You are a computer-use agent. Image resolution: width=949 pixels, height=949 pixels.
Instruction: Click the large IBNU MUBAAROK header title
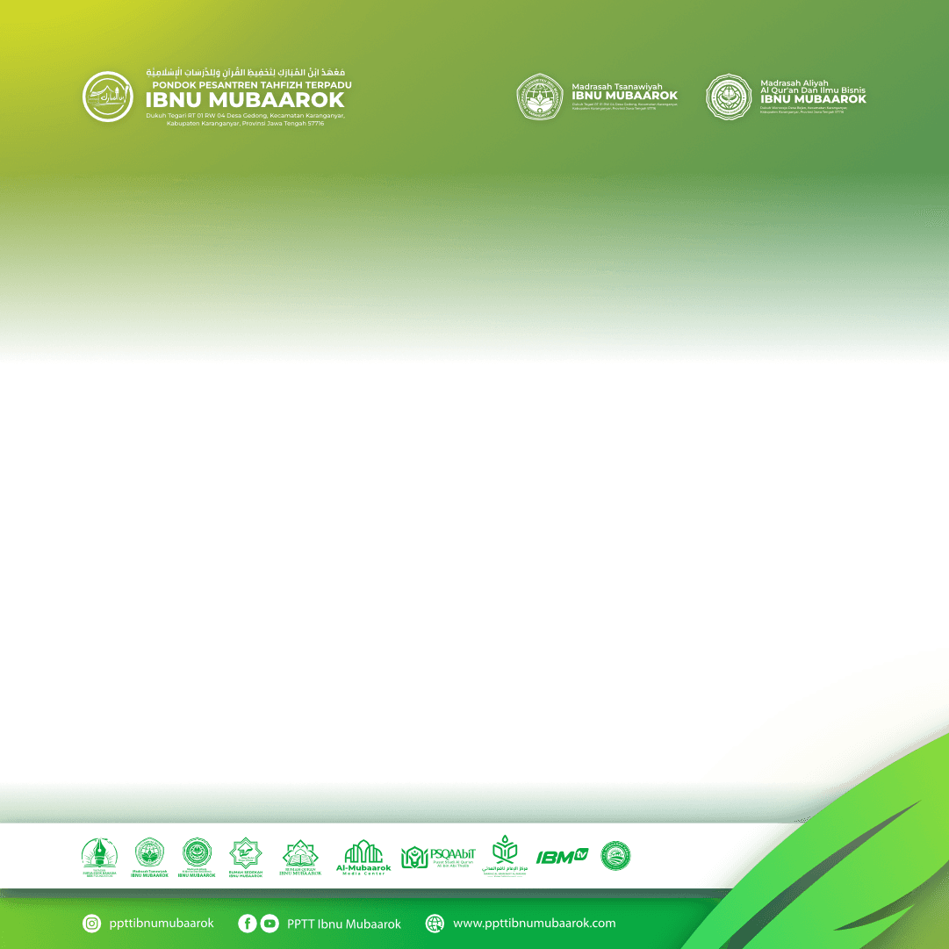[x=245, y=100]
